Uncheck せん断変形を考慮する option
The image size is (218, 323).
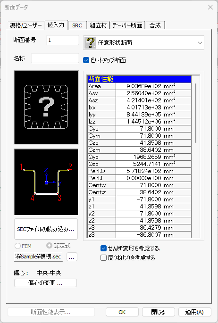(103, 248)
